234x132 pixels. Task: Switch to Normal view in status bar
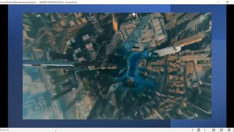pyautogui.click(x=214, y=130)
